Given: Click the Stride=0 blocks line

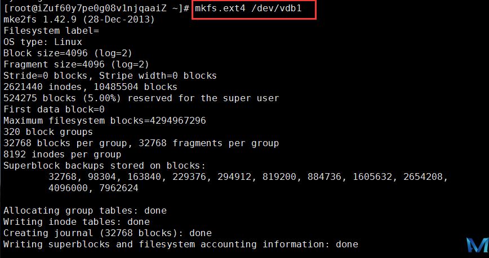Looking at the screenshot, I should click(x=110, y=76).
